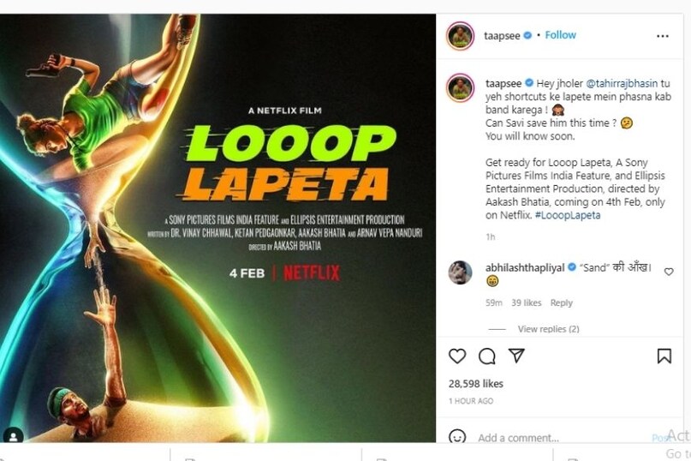This screenshot has width=691, height=461.
Task: Save post with the bookmark icon
Action: pyautogui.click(x=664, y=356)
